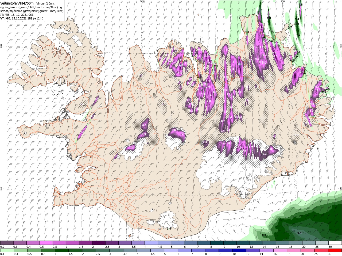Click the Veðurstofan/HM750m title text
Screen dimensions: 342x256
17,3
